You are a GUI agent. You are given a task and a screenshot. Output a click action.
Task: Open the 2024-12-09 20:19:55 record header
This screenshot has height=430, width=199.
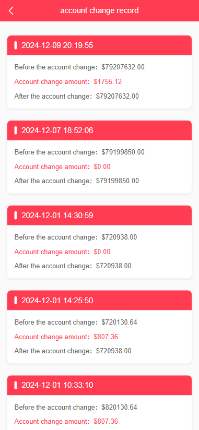pyautogui.click(x=99, y=45)
